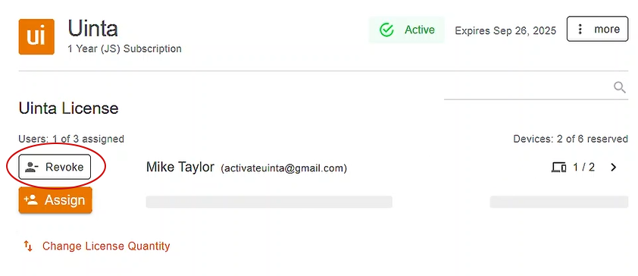The image size is (638, 276).
Task: Click the add-person icon in Assign
Action: click(31, 200)
